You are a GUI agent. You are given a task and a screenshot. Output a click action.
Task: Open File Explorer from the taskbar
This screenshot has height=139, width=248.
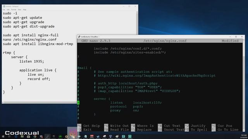(22, 136)
